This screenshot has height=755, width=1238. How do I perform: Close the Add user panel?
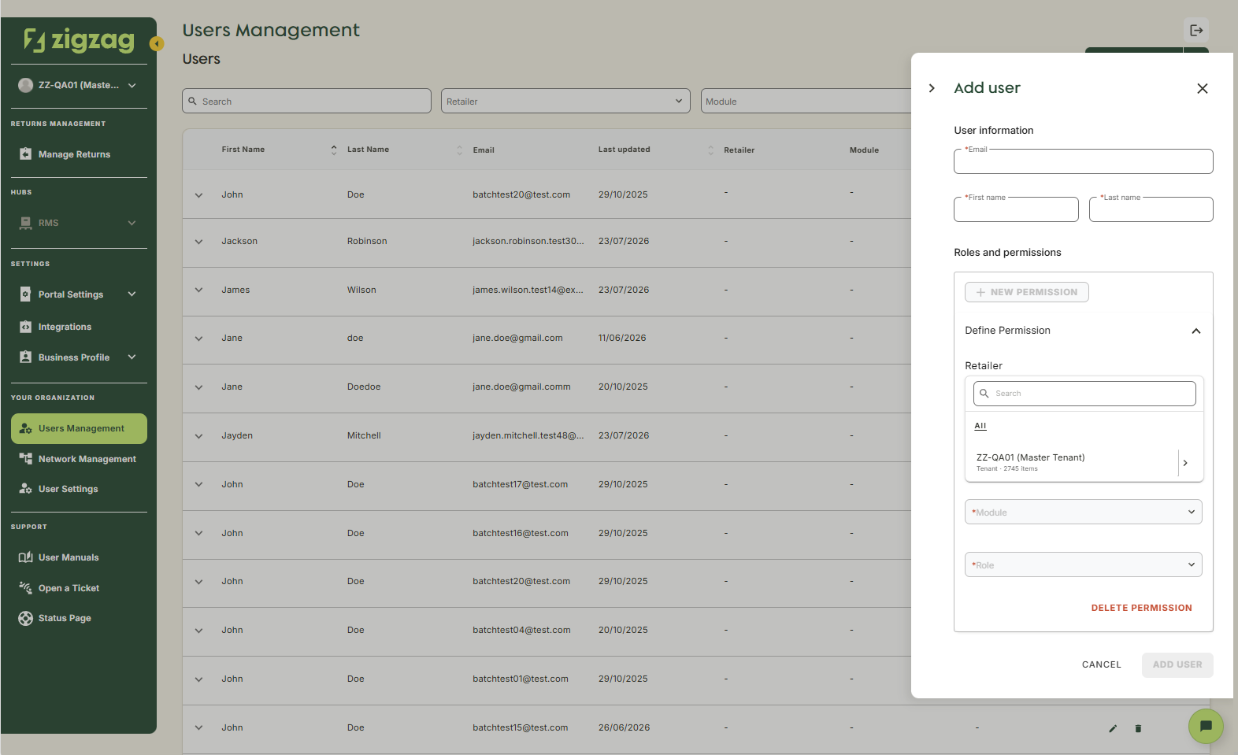click(1203, 88)
